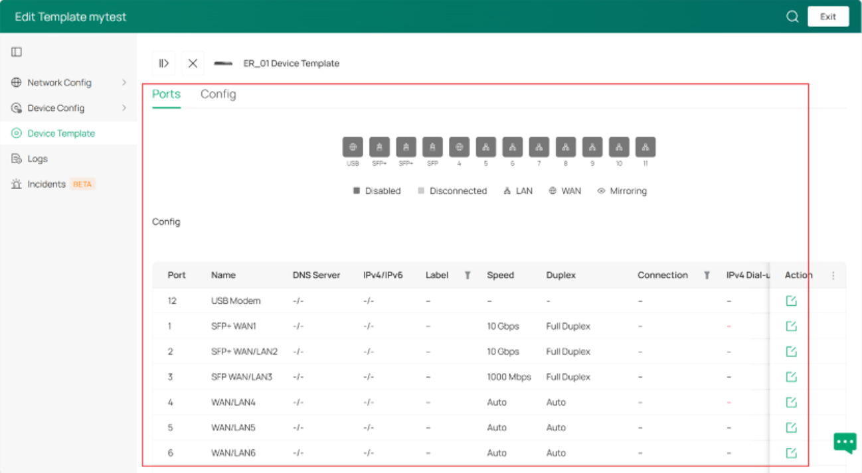Select port 8 LAN icon
This screenshot has width=862, height=473.
tap(566, 147)
